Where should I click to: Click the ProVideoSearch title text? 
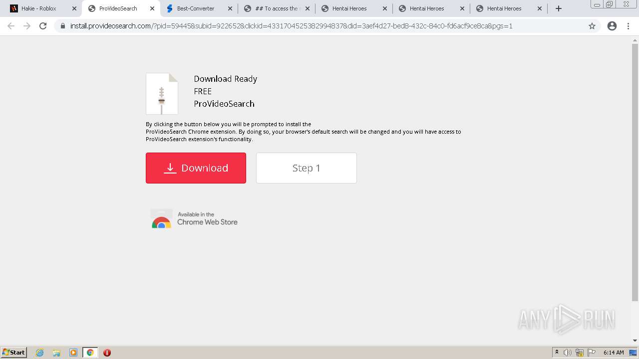pyautogui.click(x=224, y=104)
